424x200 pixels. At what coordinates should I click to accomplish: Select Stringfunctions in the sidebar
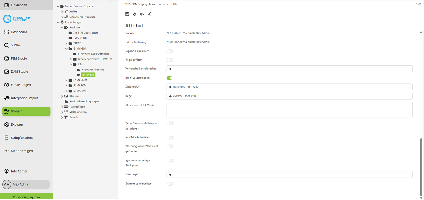(x=22, y=137)
